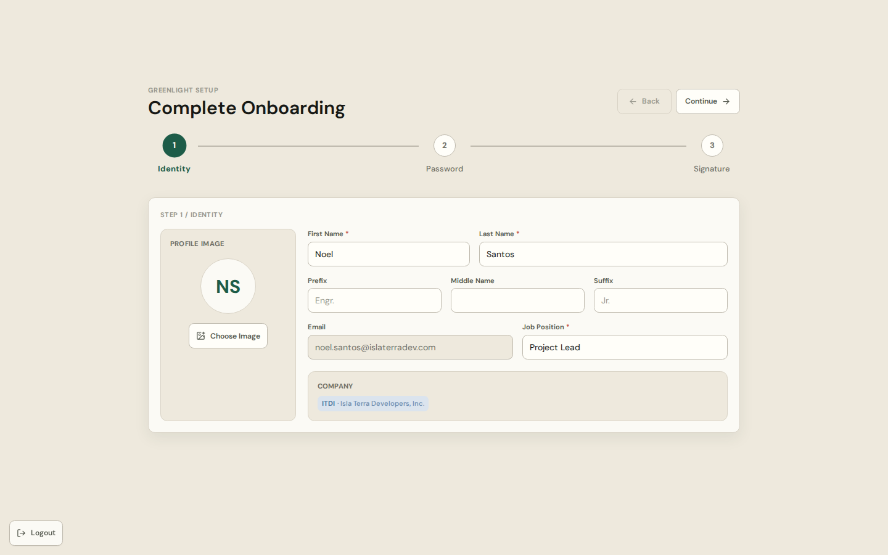This screenshot has width=888, height=555.
Task: Focus the Last Name field with Santos
Action: [603, 254]
